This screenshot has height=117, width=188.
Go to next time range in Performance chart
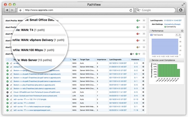179,35
